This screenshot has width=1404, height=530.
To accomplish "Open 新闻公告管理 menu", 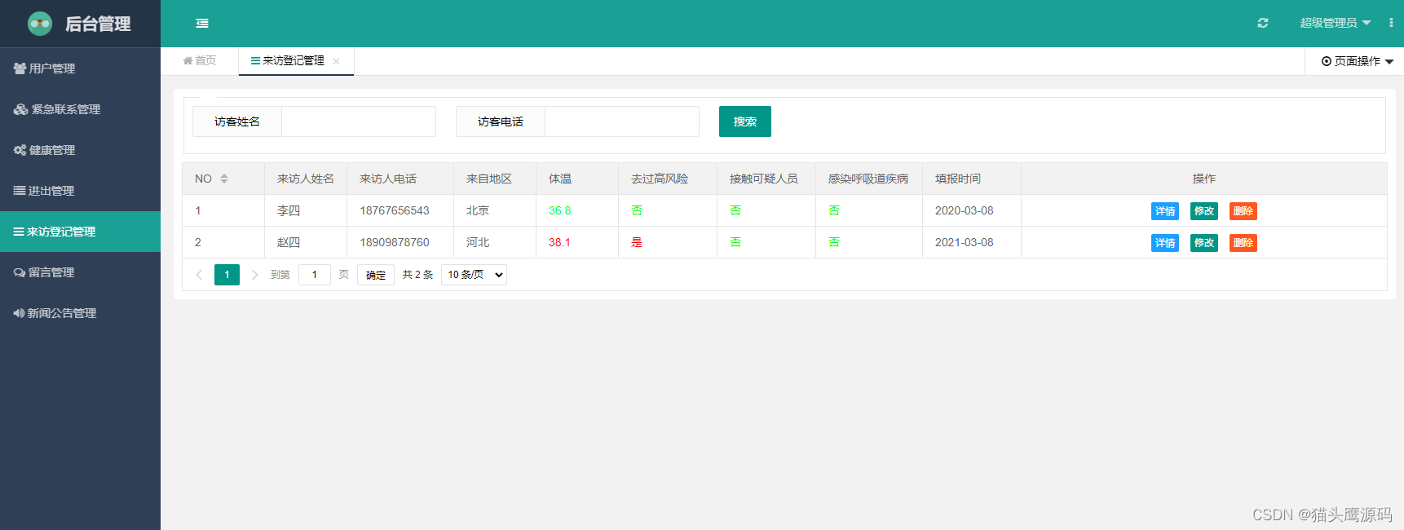I will point(80,313).
